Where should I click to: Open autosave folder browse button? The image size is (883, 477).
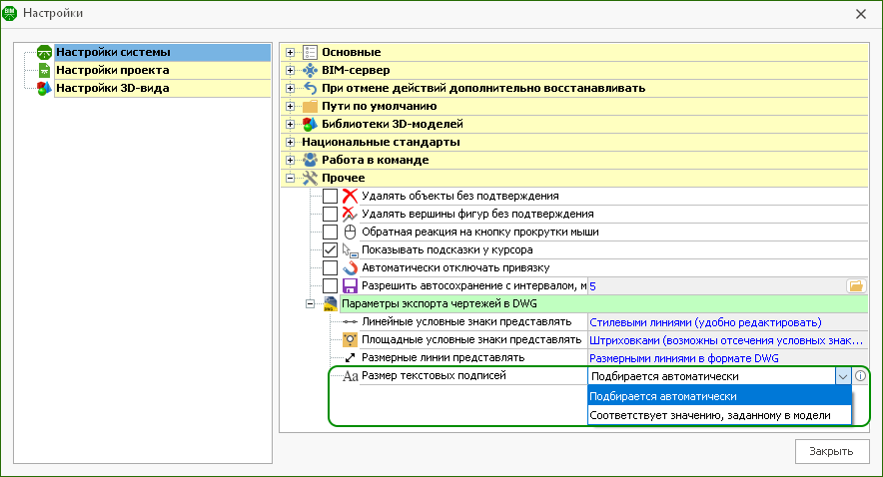tap(856, 286)
